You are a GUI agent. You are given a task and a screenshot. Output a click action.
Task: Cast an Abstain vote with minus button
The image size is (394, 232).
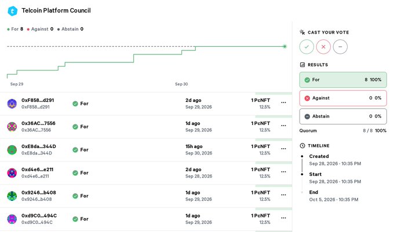coord(340,47)
